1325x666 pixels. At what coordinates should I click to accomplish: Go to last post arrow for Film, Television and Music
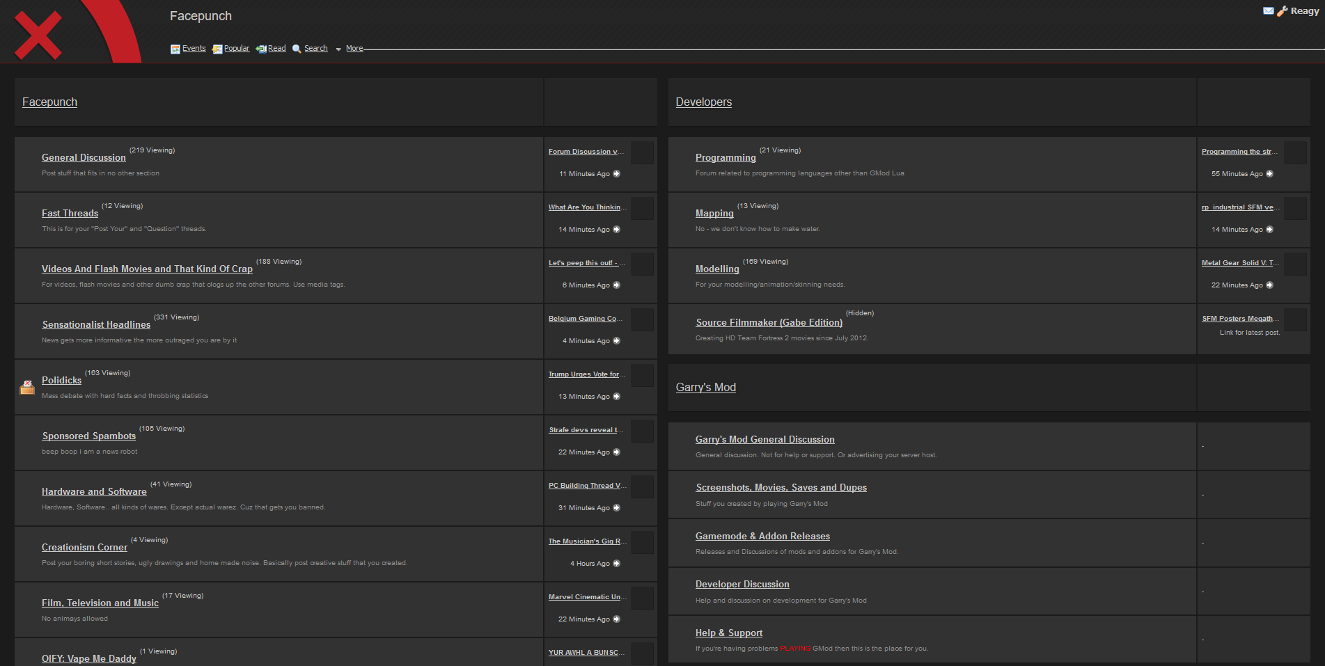pyautogui.click(x=616, y=619)
